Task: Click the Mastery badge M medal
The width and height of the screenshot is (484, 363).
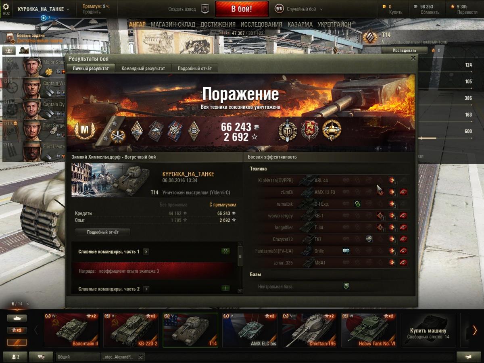Action: 85,130
